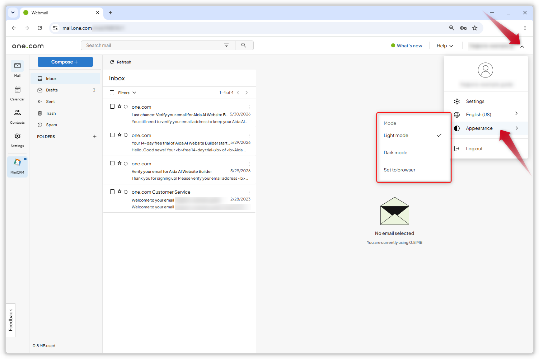The width and height of the screenshot is (539, 359).
Task: Open the Spam folder
Action: 65,125
